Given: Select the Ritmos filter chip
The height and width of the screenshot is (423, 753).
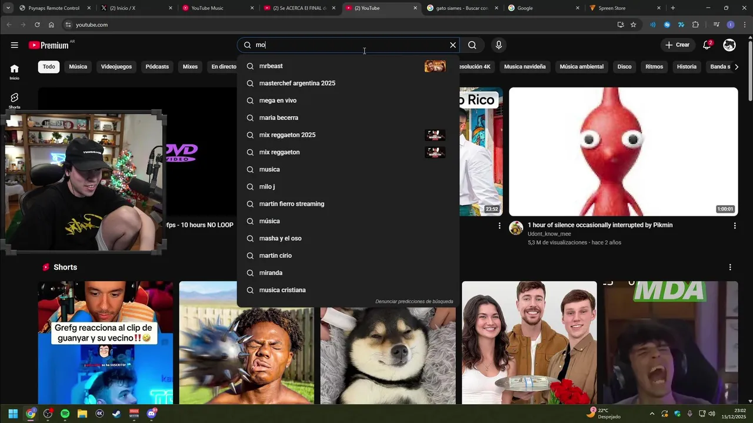Looking at the screenshot, I should tap(654, 66).
